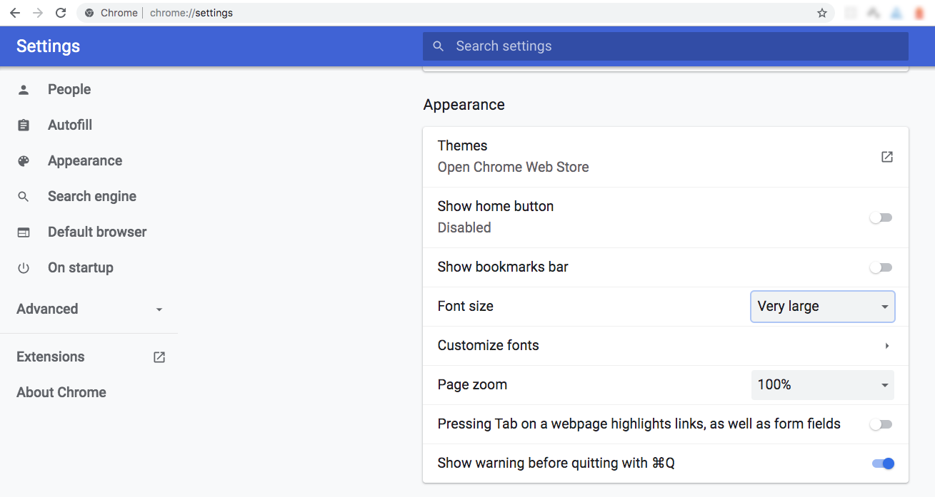Click the chrome://settings address bar
Image resolution: width=935 pixels, height=497 pixels.
[457, 13]
